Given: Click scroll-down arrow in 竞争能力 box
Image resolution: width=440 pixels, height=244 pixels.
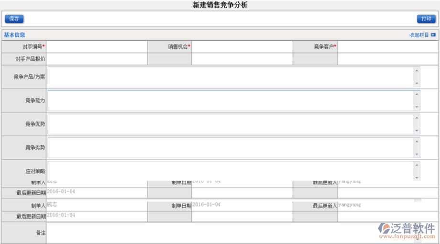Looking at the screenshot, I should (417, 107).
